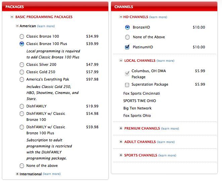
Task: Select the $19.99 DishFAMILY radio button
Action: tap(22, 106)
